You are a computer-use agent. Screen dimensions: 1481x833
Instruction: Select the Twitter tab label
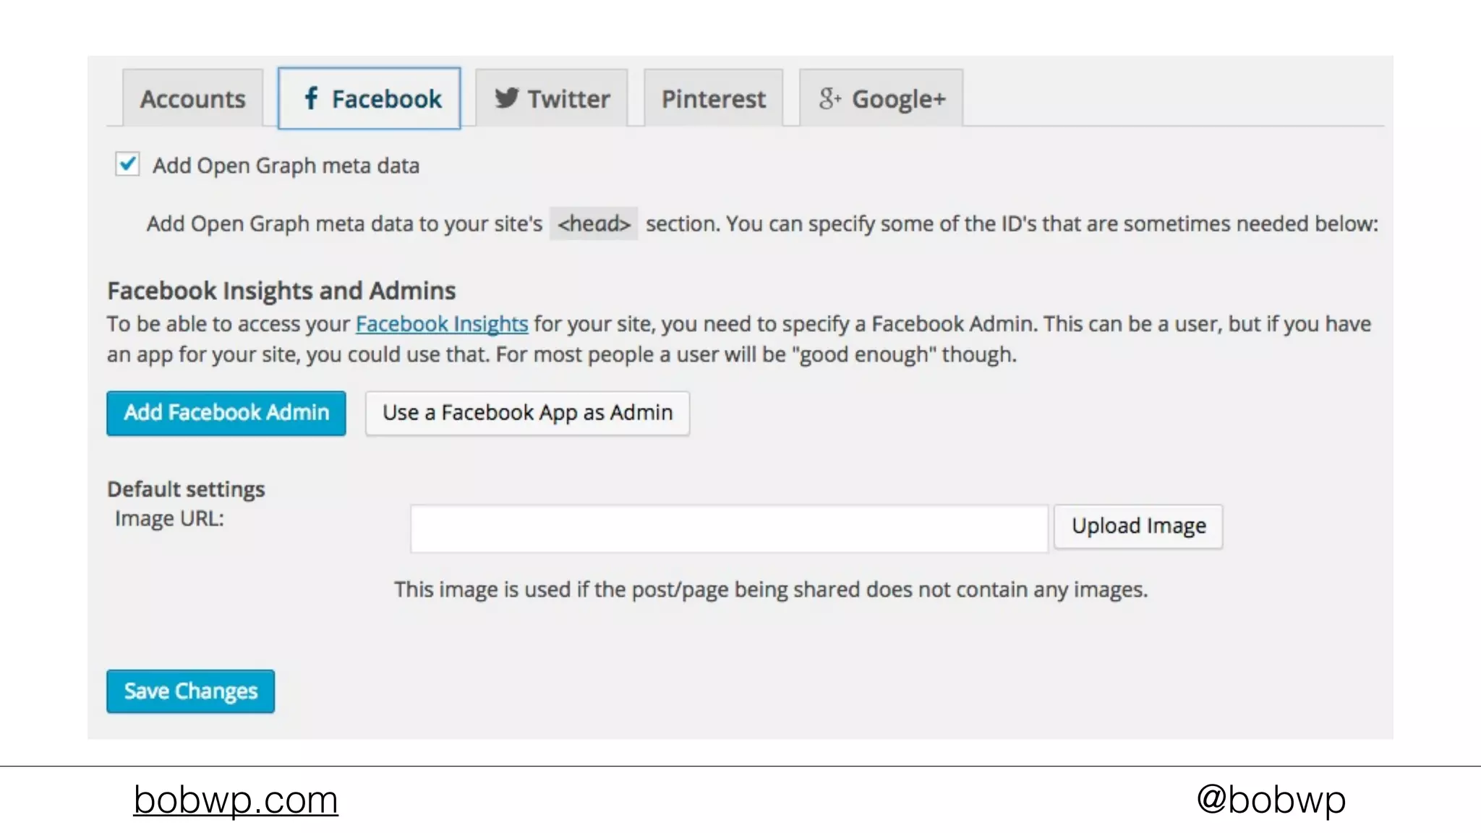(568, 99)
